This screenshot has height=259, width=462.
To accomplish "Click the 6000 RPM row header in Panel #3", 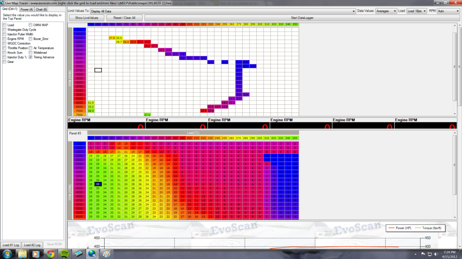I will (79, 217).
